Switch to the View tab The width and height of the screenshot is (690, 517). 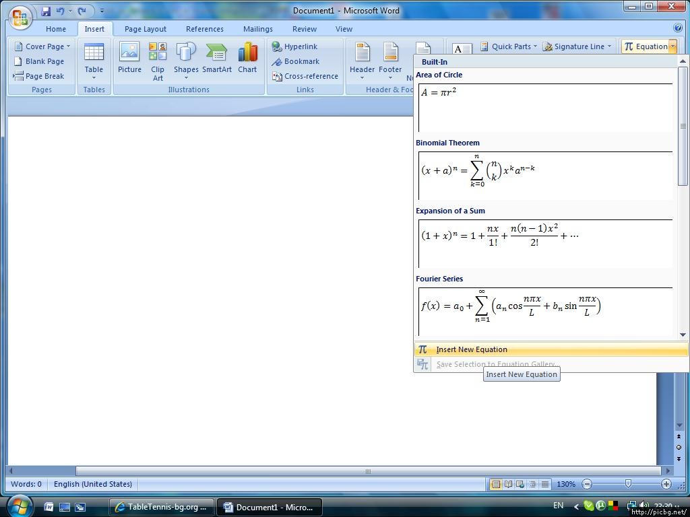click(x=344, y=29)
